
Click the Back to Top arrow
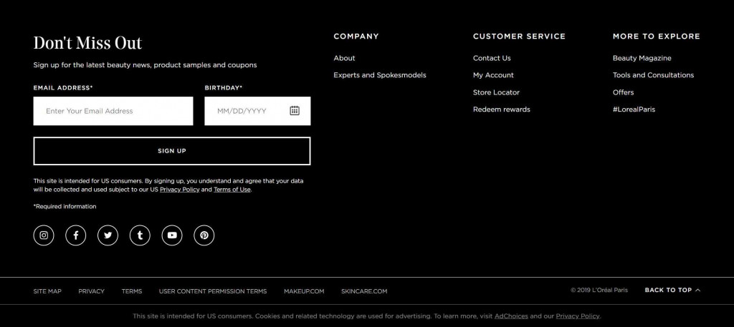point(698,291)
